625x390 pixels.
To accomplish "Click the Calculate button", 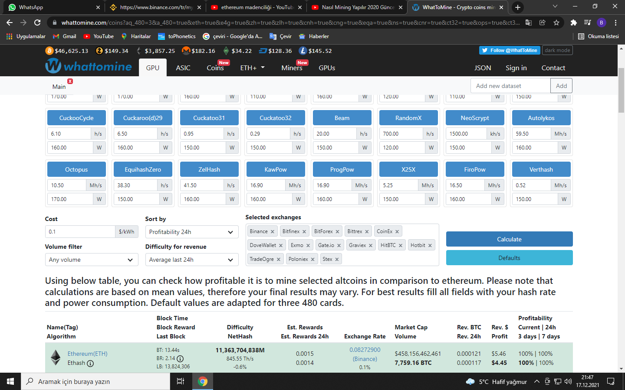I will click(510, 239).
